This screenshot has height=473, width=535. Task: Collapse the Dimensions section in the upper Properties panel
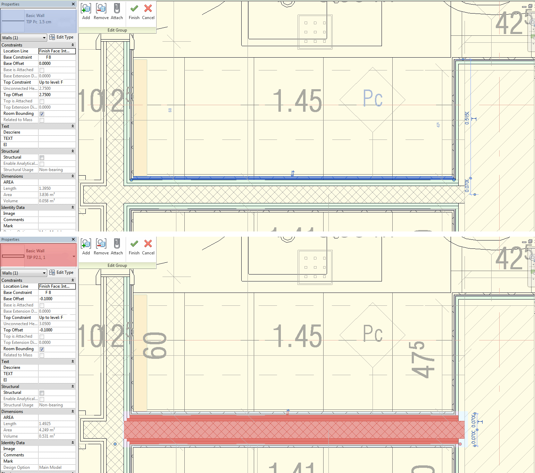(73, 176)
